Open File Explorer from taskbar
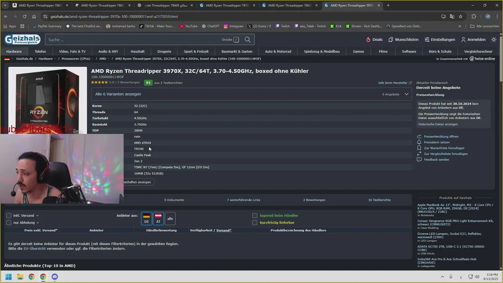This screenshot has height=283, width=503. (x=20, y=277)
